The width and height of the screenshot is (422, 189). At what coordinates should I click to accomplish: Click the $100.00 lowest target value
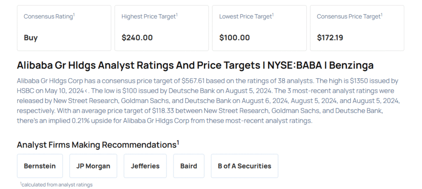click(234, 37)
